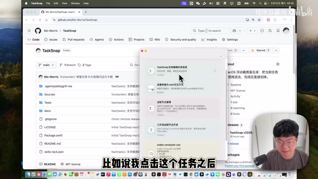
Task: Switch to the Wiki tab
Action: [155, 40]
